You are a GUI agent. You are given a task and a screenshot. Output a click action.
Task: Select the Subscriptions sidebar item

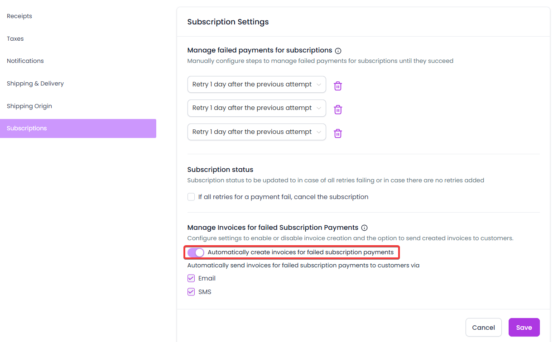pyautogui.click(x=78, y=128)
